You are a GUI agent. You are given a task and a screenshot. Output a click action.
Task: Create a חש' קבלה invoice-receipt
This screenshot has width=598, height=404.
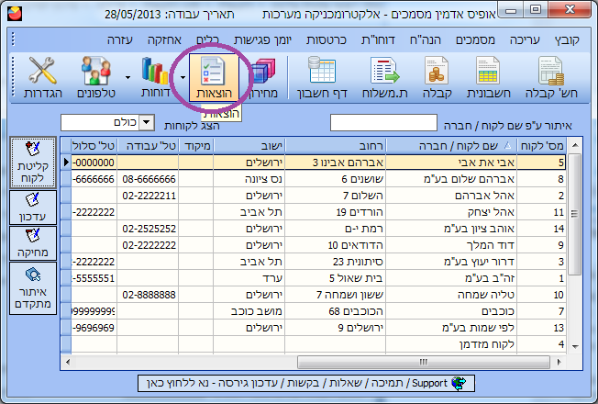coord(551,77)
